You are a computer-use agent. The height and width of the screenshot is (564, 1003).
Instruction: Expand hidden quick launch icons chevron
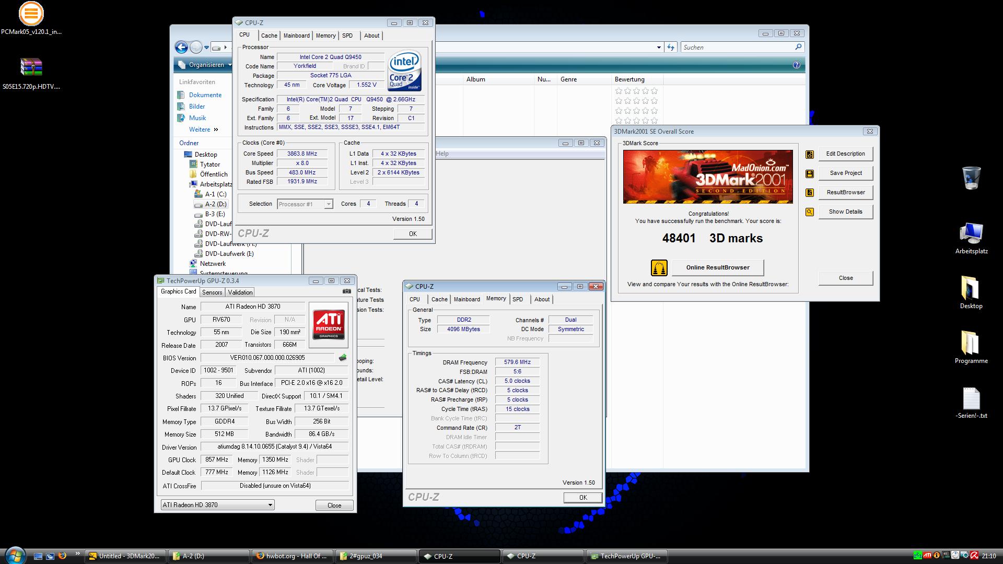tap(78, 554)
